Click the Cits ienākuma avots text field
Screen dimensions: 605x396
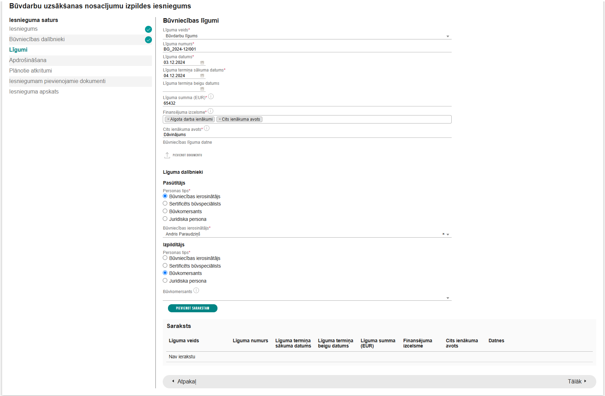(x=307, y=135)
